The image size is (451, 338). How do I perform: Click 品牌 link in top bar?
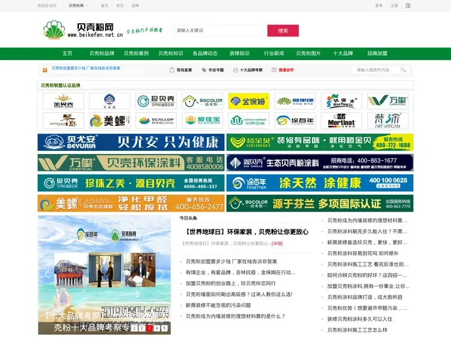pos(135,6)
